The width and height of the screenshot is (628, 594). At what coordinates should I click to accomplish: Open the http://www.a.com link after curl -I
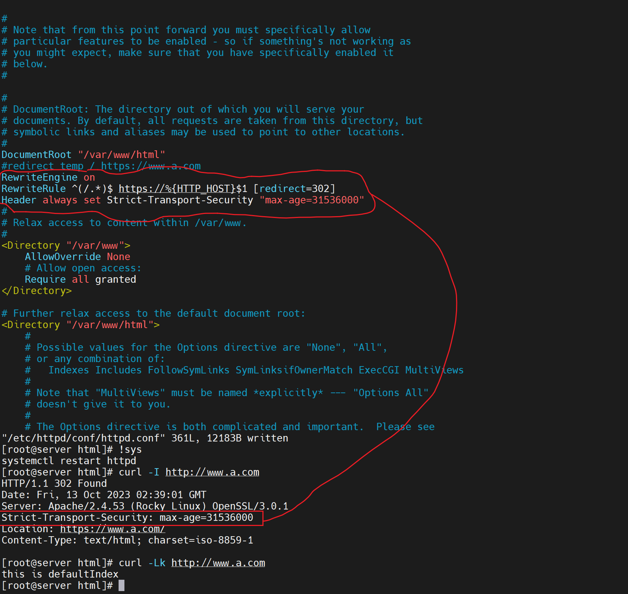[212, 472]
